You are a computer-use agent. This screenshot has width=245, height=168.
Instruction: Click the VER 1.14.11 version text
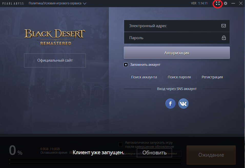pos(199,3)
